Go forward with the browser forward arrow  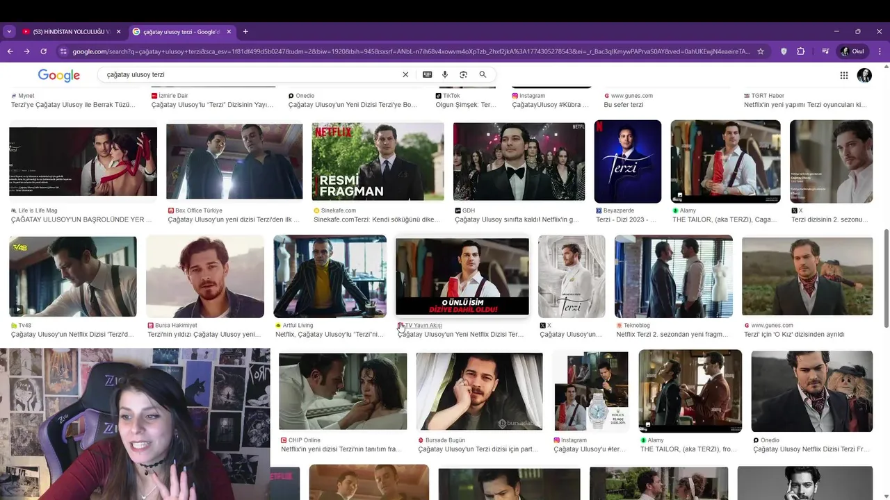(26, 51)
